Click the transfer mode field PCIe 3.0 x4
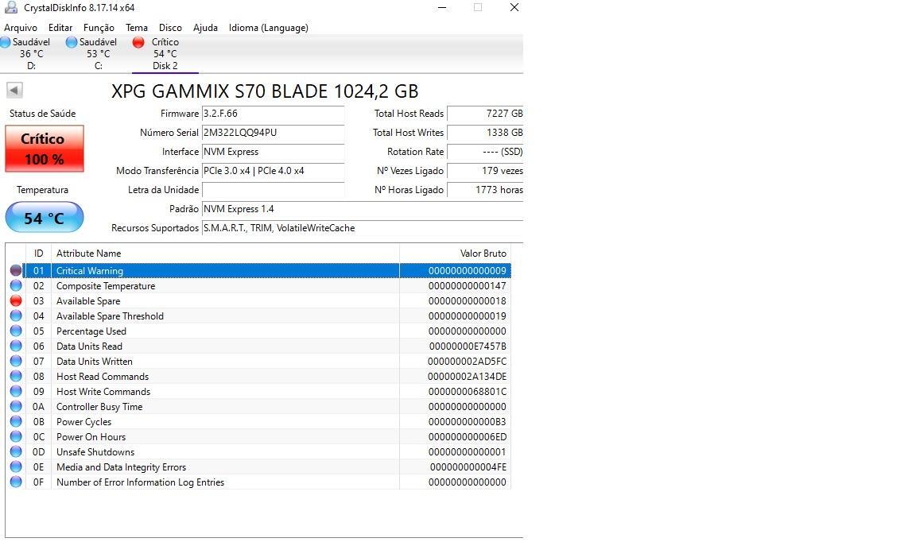 point(273,171)
